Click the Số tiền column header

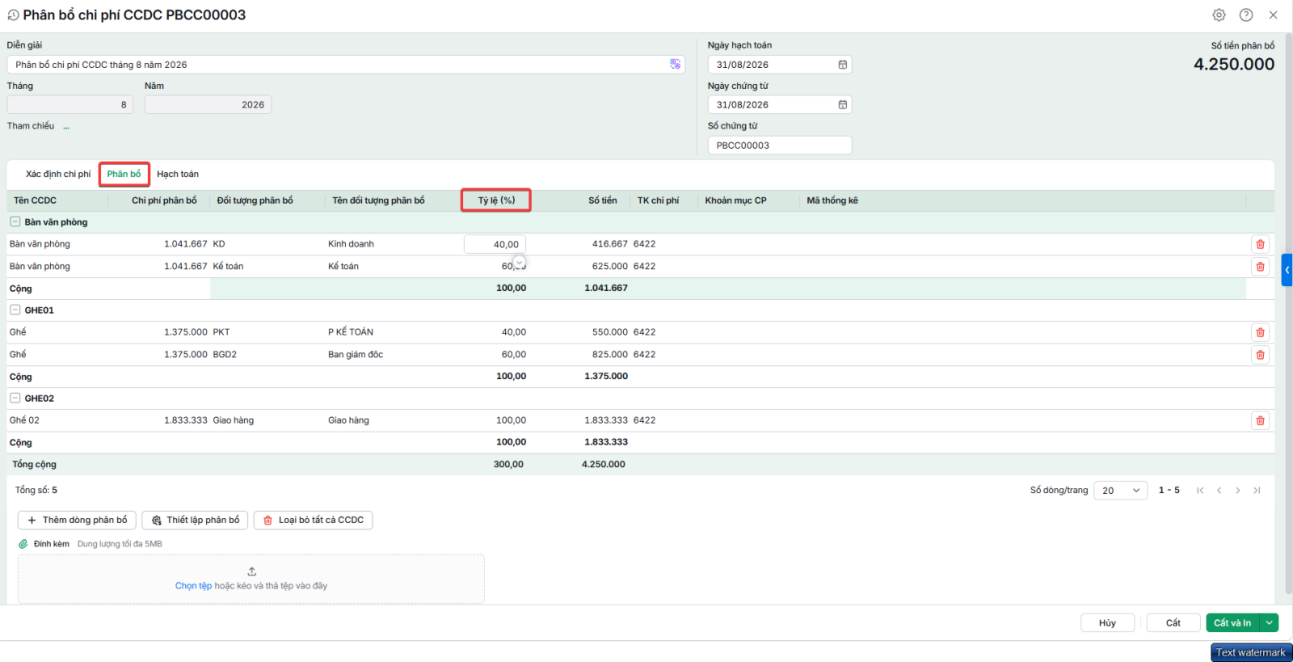[x=603, y=200]
